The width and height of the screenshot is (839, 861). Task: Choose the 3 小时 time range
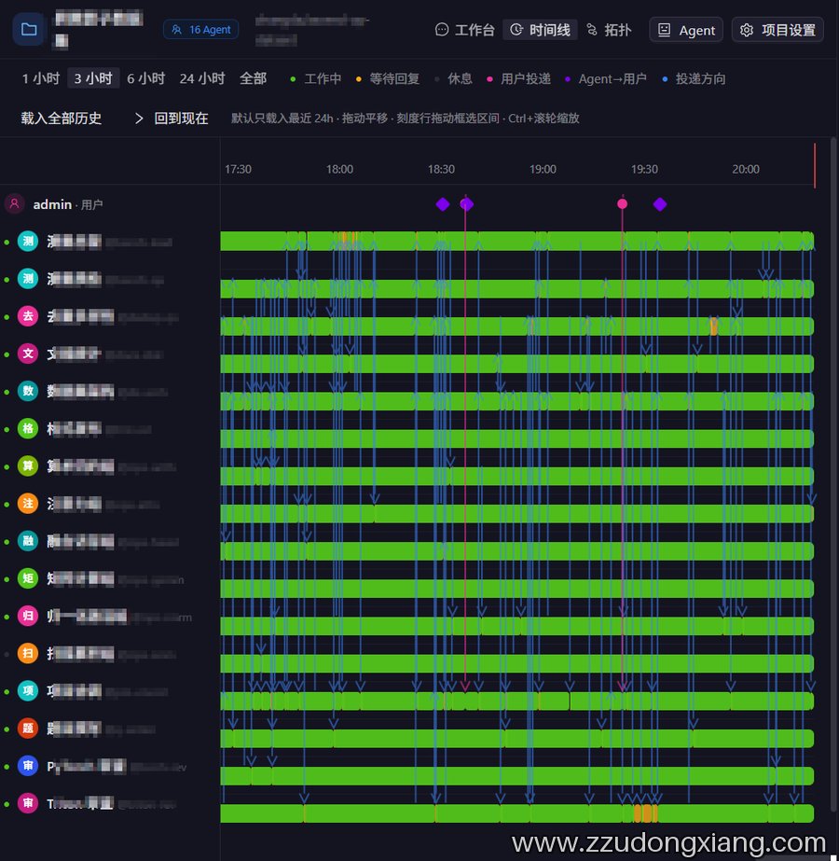pos(93,78)
